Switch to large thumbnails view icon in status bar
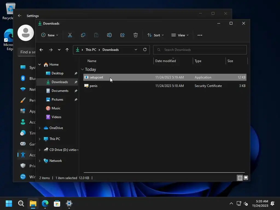This screenshot has width=280, height=210. (x=246, y=178)
